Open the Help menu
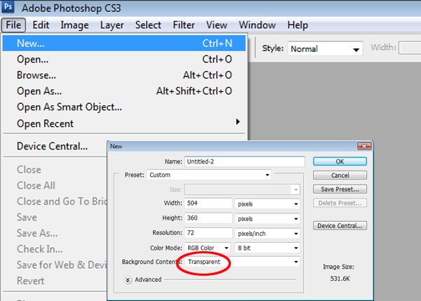 coord(298,25)
